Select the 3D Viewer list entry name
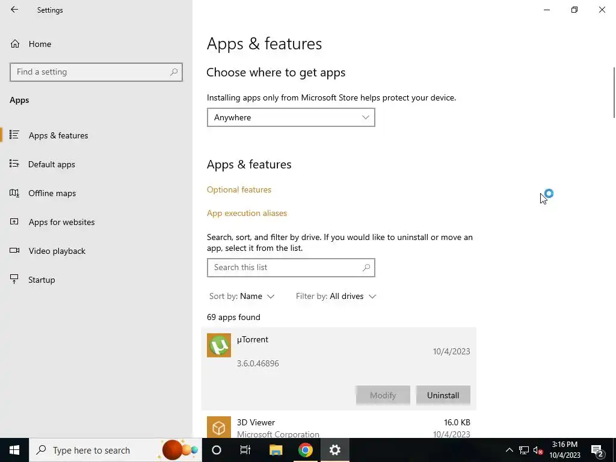The image size is (616, 462). (256, 423)
